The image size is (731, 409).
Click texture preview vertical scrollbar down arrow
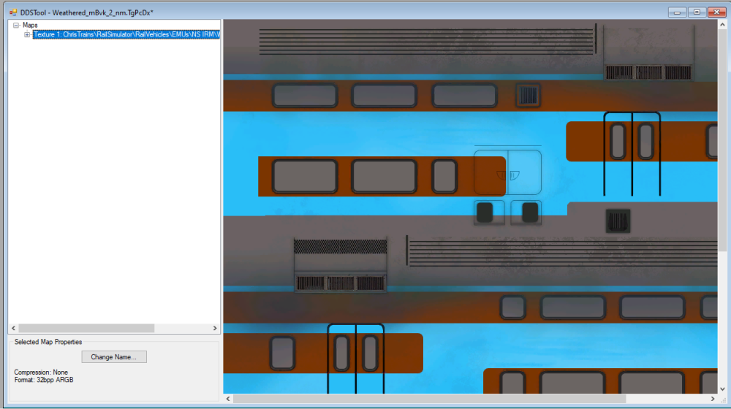click(x=722, y=389)
